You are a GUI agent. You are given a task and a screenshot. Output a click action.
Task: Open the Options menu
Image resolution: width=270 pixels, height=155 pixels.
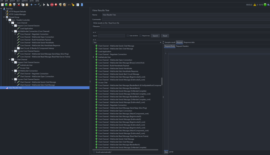point(25,1)
